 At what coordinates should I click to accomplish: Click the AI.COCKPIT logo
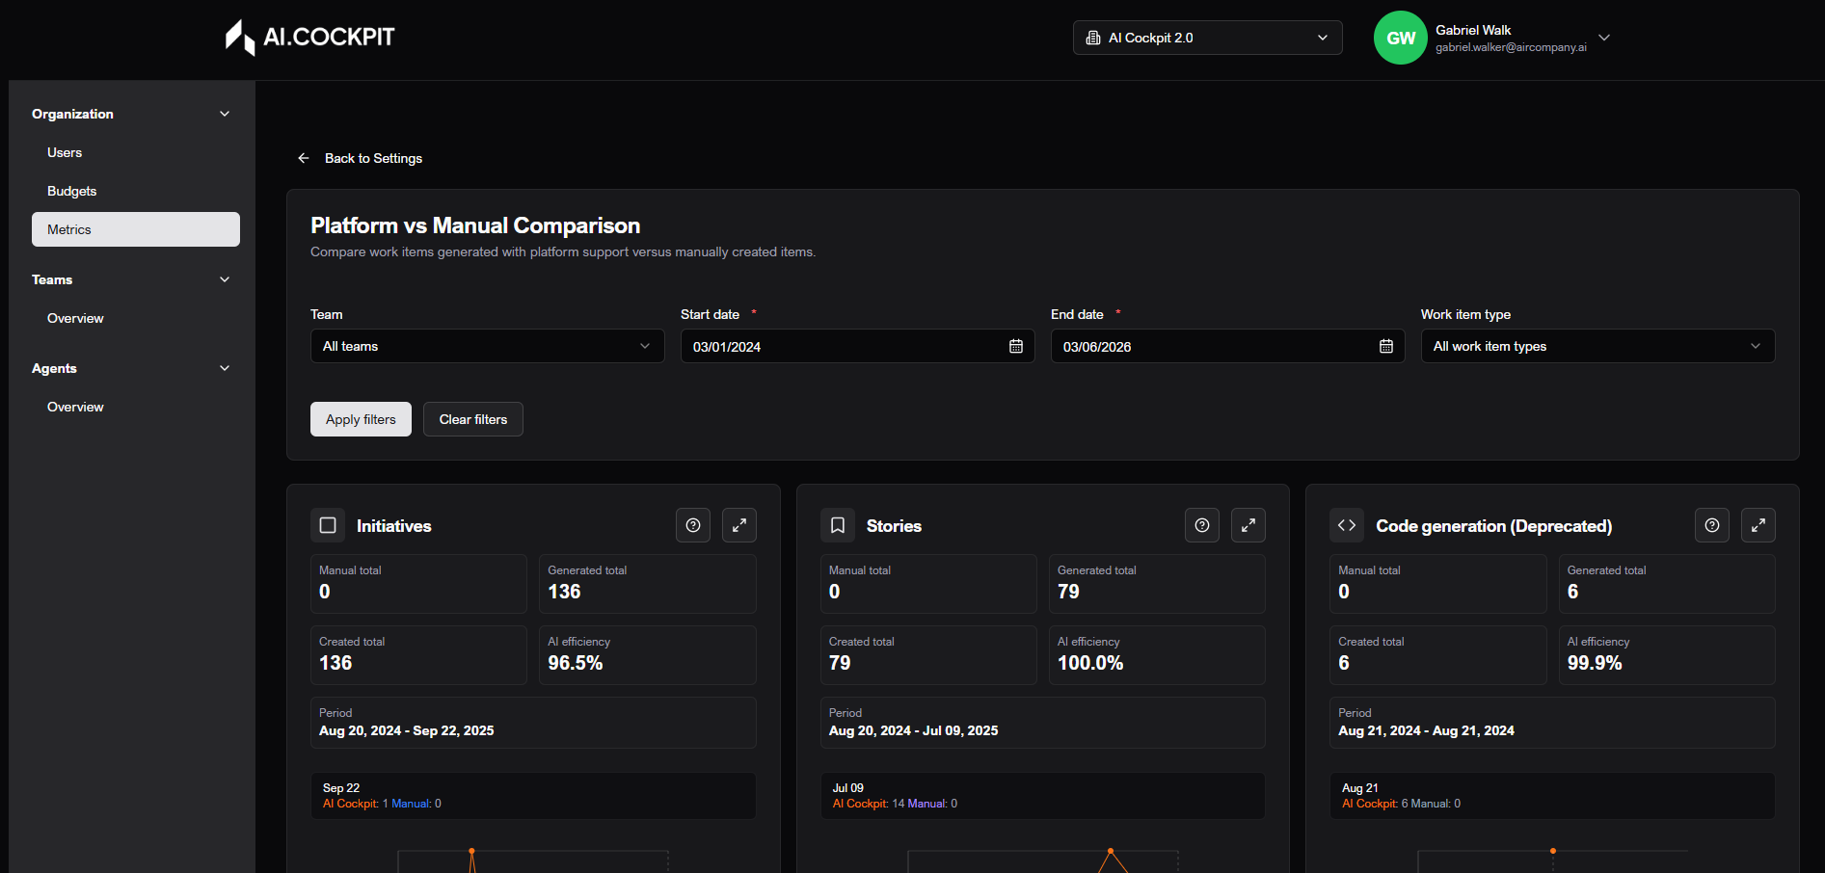pyautogui.click(x=309, y=38)
